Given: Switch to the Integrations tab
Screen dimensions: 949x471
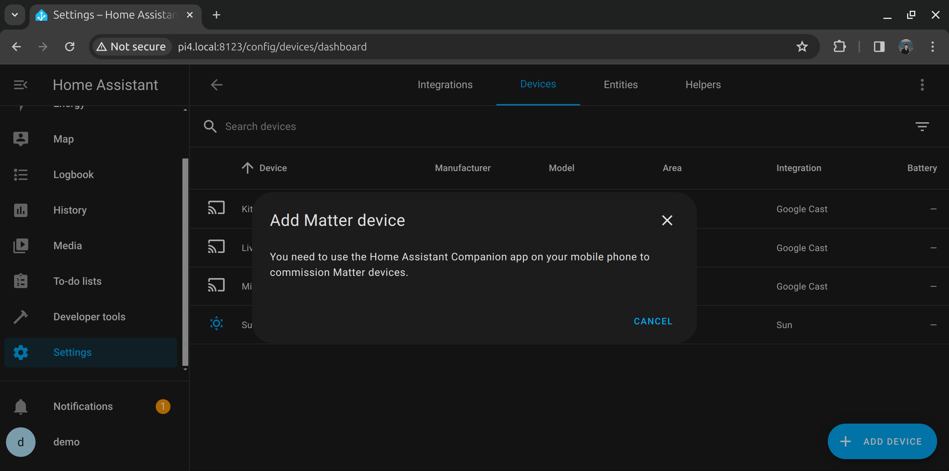Looking at the screenshot, I should click(x=445, y=84).
